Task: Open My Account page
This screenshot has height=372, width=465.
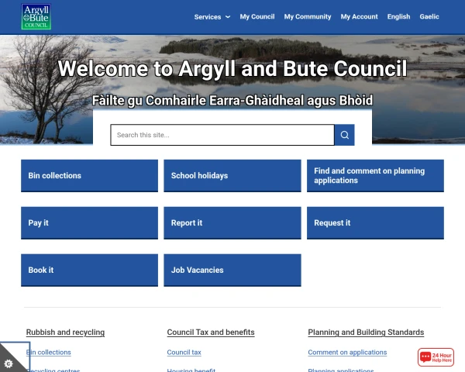Action: [x=359, y=16]
